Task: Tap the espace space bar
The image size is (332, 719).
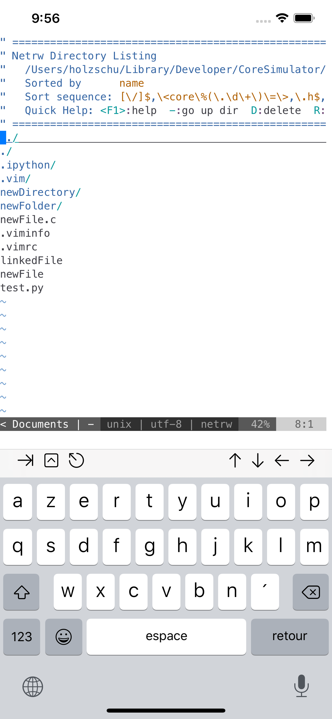Action: (x=166, y=637)
